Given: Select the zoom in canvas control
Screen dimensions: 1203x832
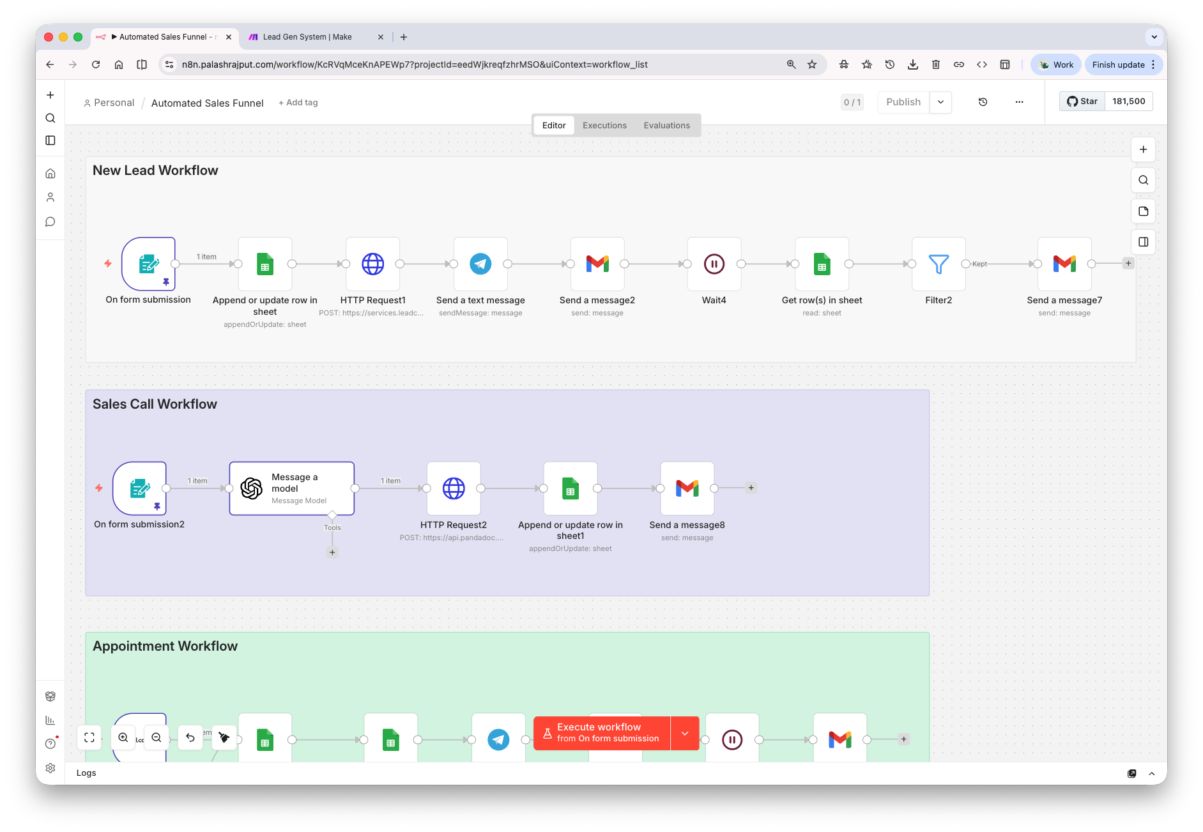Looking at the screenshot, I should [123, 737].
